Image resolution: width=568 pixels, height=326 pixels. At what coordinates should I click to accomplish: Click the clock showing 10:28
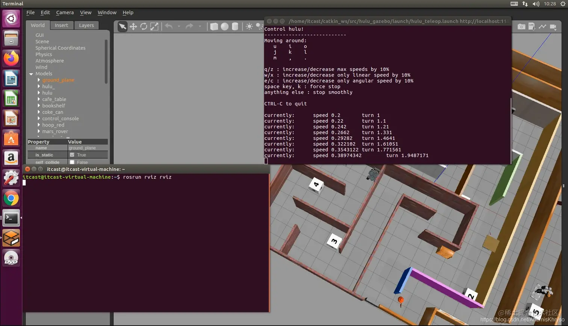(550, 4)
